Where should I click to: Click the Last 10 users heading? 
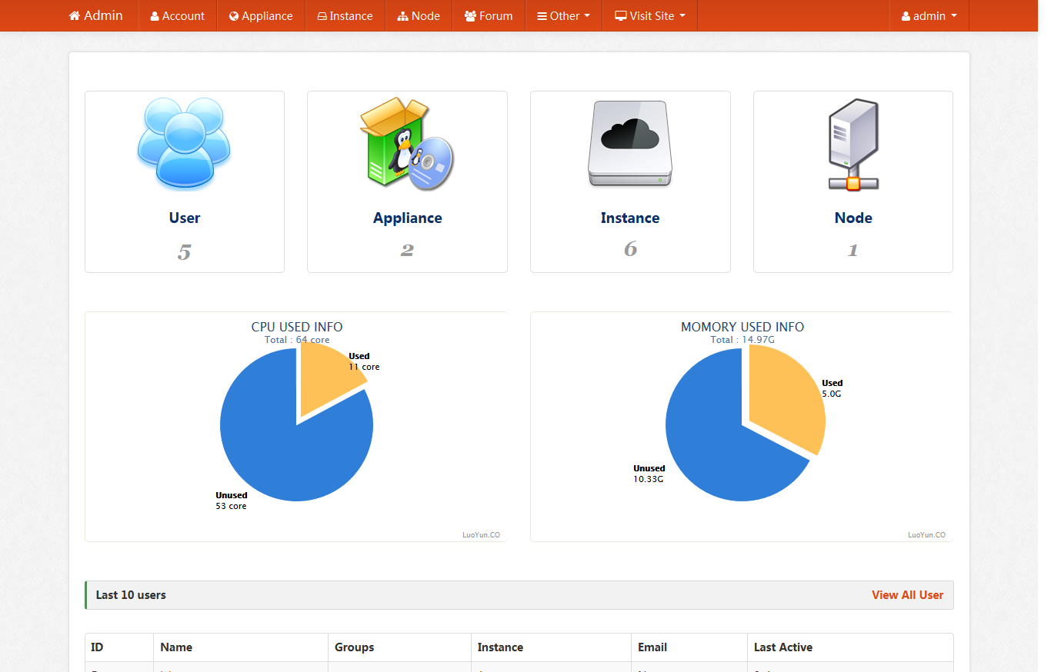tap(131, 595)
